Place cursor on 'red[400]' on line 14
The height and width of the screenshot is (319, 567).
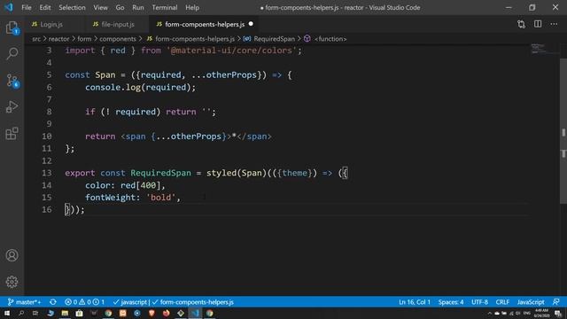(140, 185)
